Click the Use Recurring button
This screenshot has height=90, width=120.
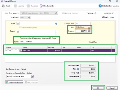[31, 82]
